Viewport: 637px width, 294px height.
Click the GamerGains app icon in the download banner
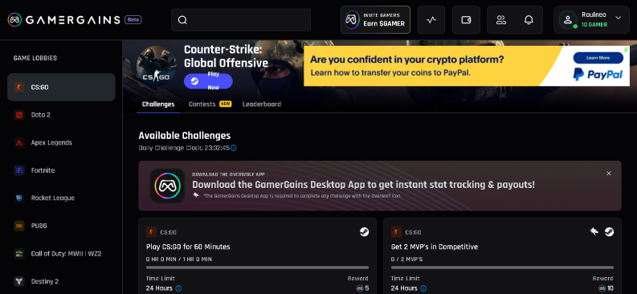coord(167,186)
